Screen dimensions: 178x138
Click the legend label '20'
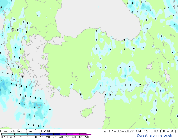[48, 137]
